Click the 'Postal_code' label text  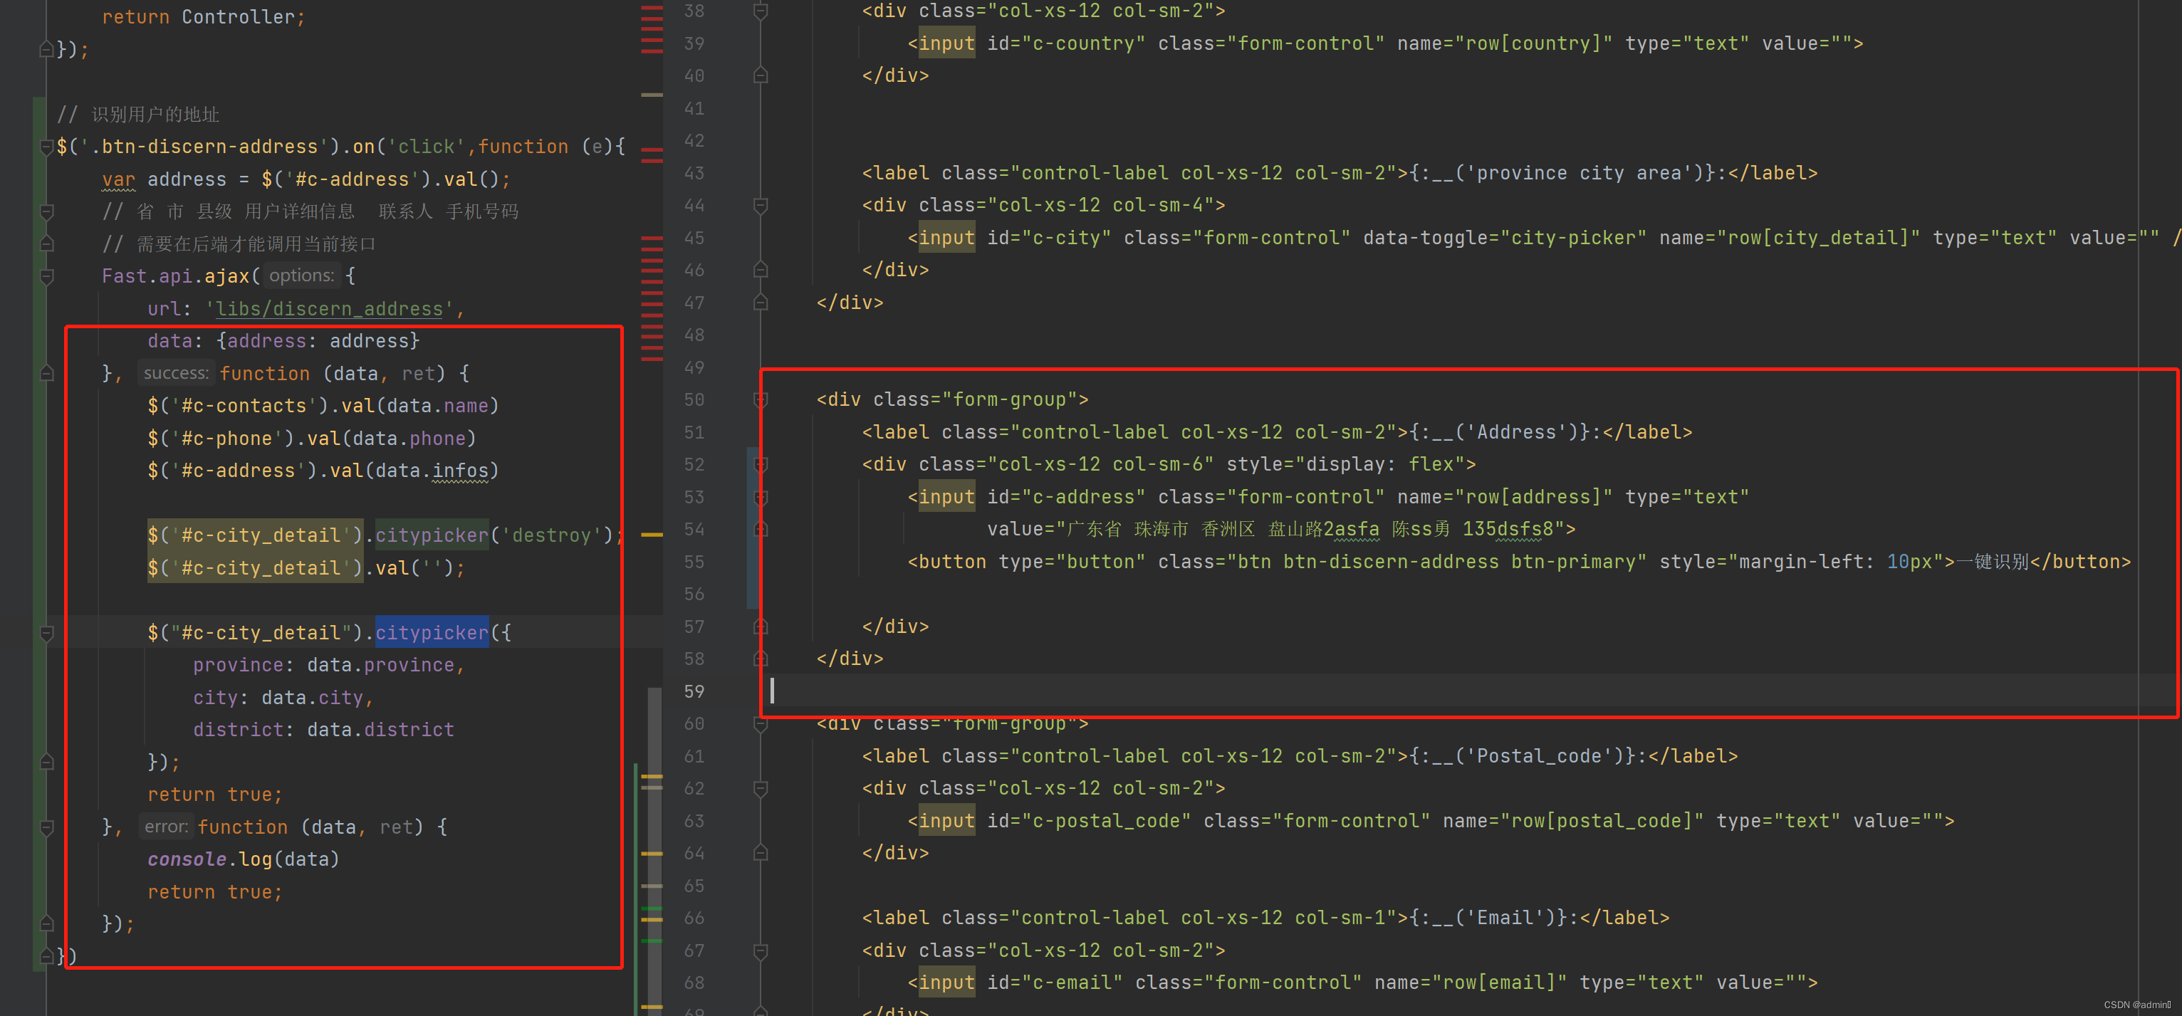pos(1539,756)
